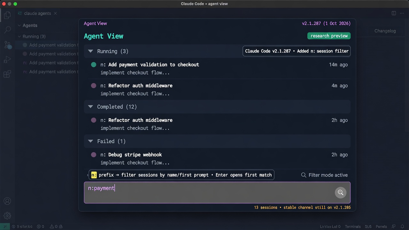Click the green status dot on the payment validation session

tap(94, 65)
